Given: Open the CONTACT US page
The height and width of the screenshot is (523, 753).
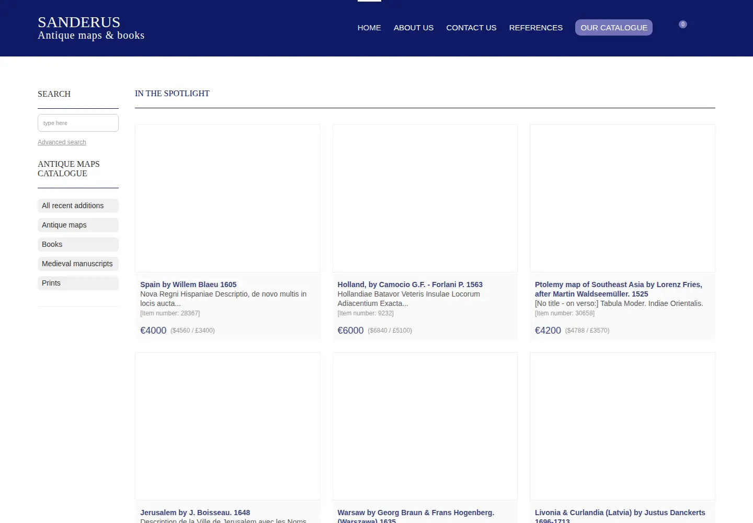Looking at the screenshot, I should (471, 28).
